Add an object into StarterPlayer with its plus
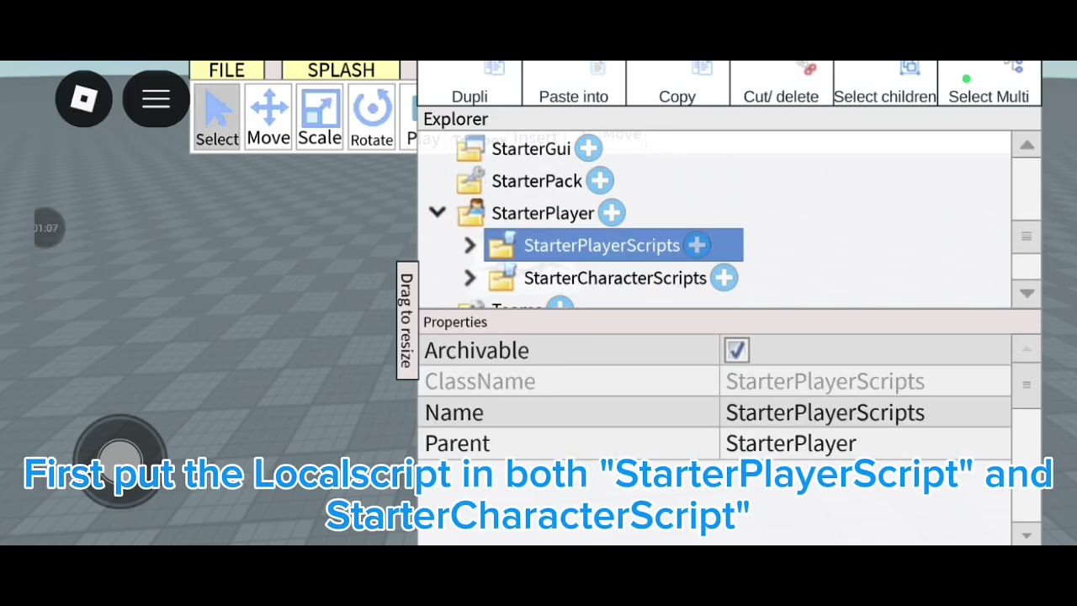The height and width of the screenshot is (606, 1077). (612, 213)
